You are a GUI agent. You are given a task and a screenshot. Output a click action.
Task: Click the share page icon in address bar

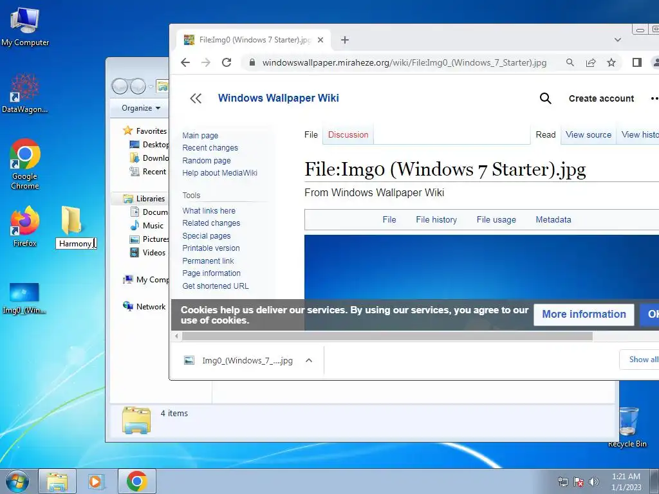click(x=591, y=62)
